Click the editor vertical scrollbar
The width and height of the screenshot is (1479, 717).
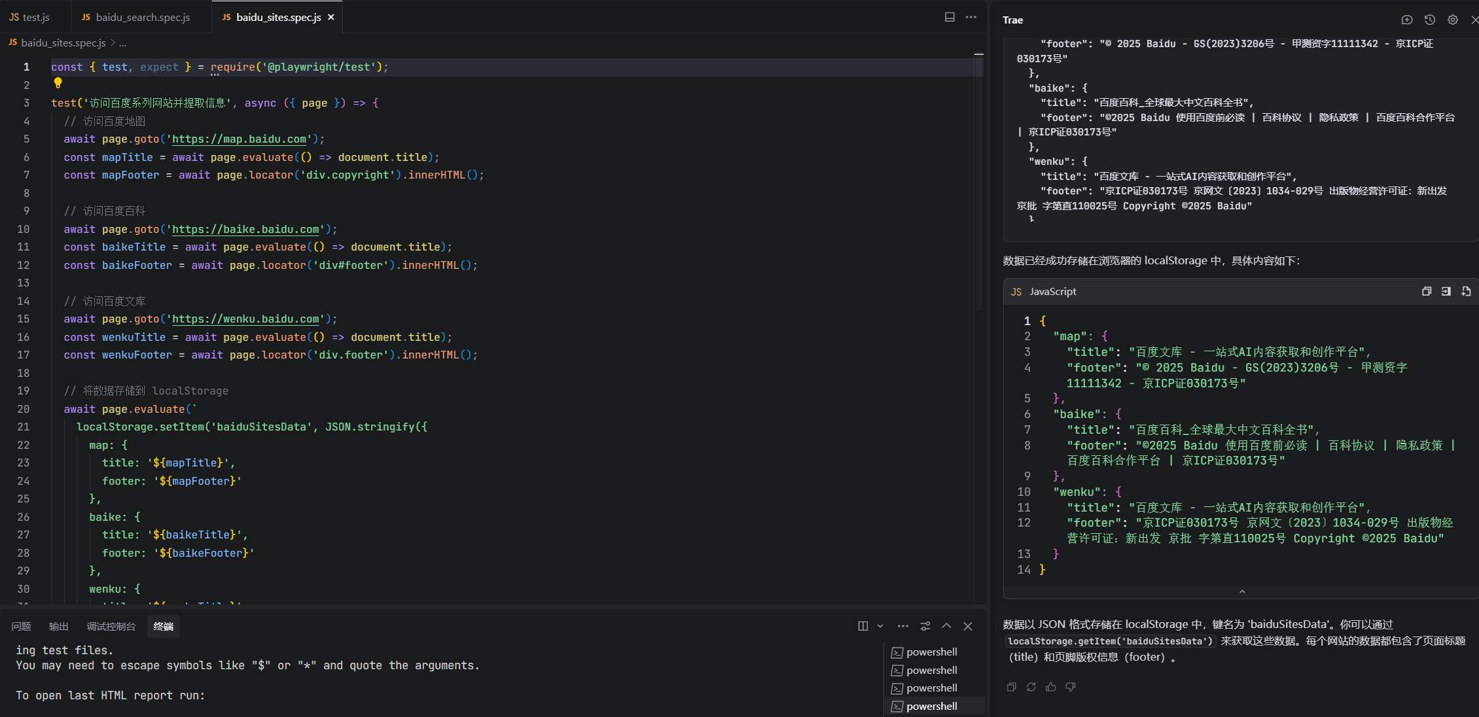tap(979, 183)
